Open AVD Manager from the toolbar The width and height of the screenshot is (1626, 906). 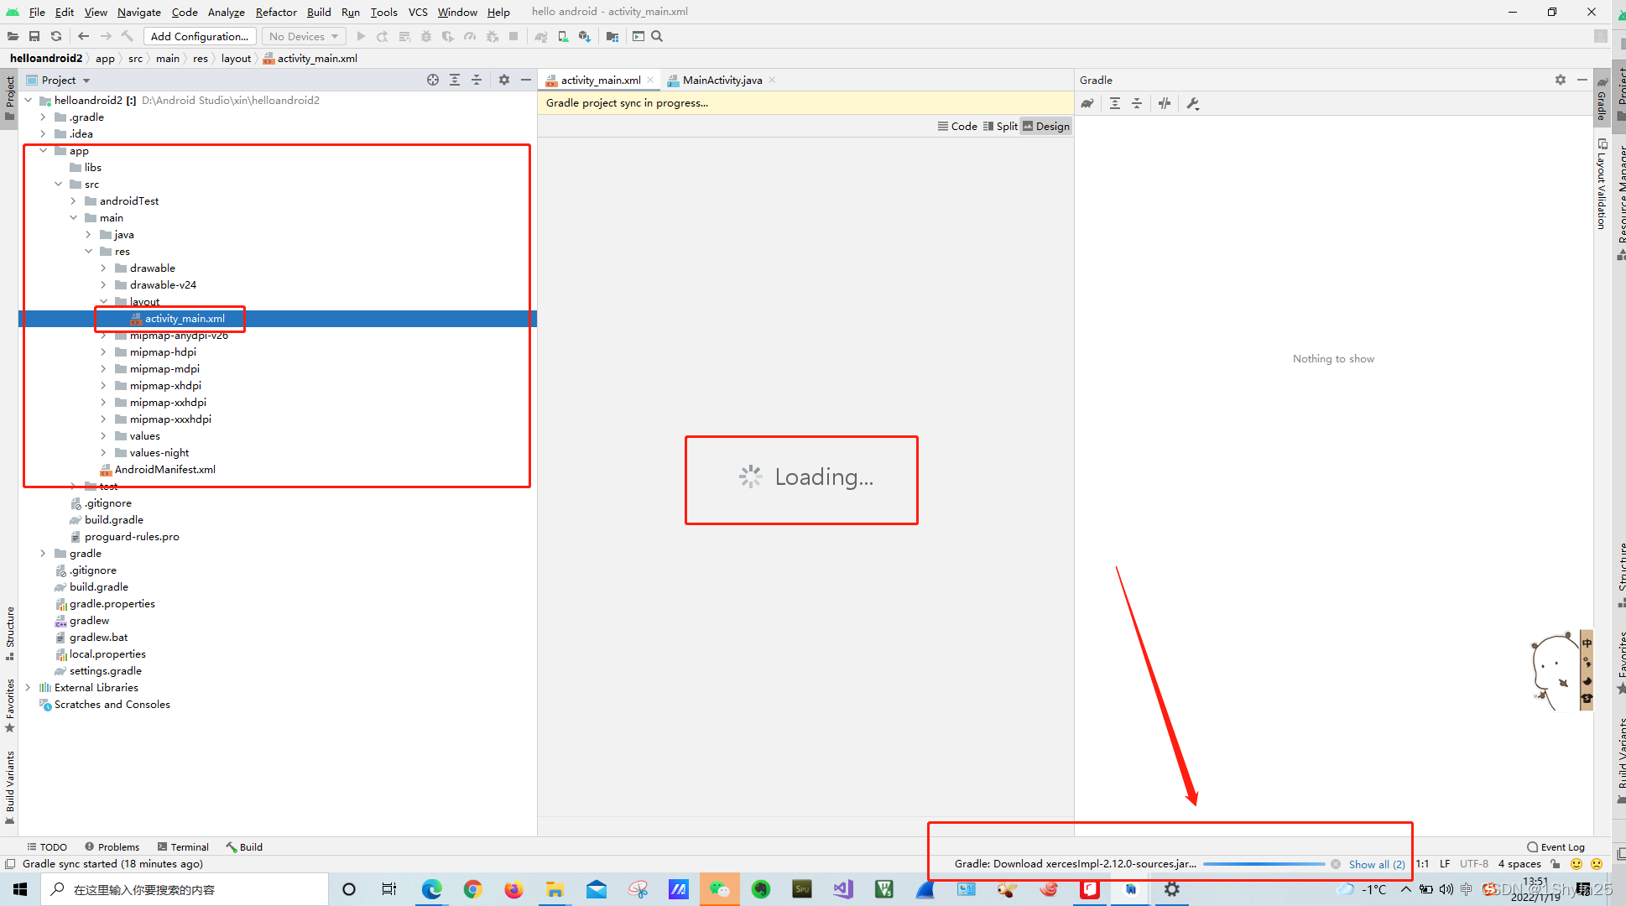pos(563,36)
